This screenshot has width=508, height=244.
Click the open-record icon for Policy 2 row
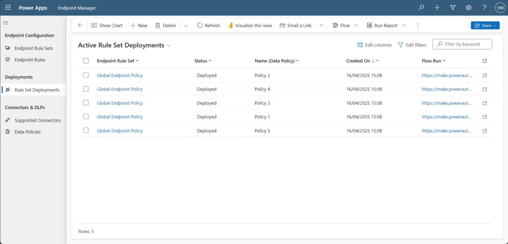(x=485, y=75)
